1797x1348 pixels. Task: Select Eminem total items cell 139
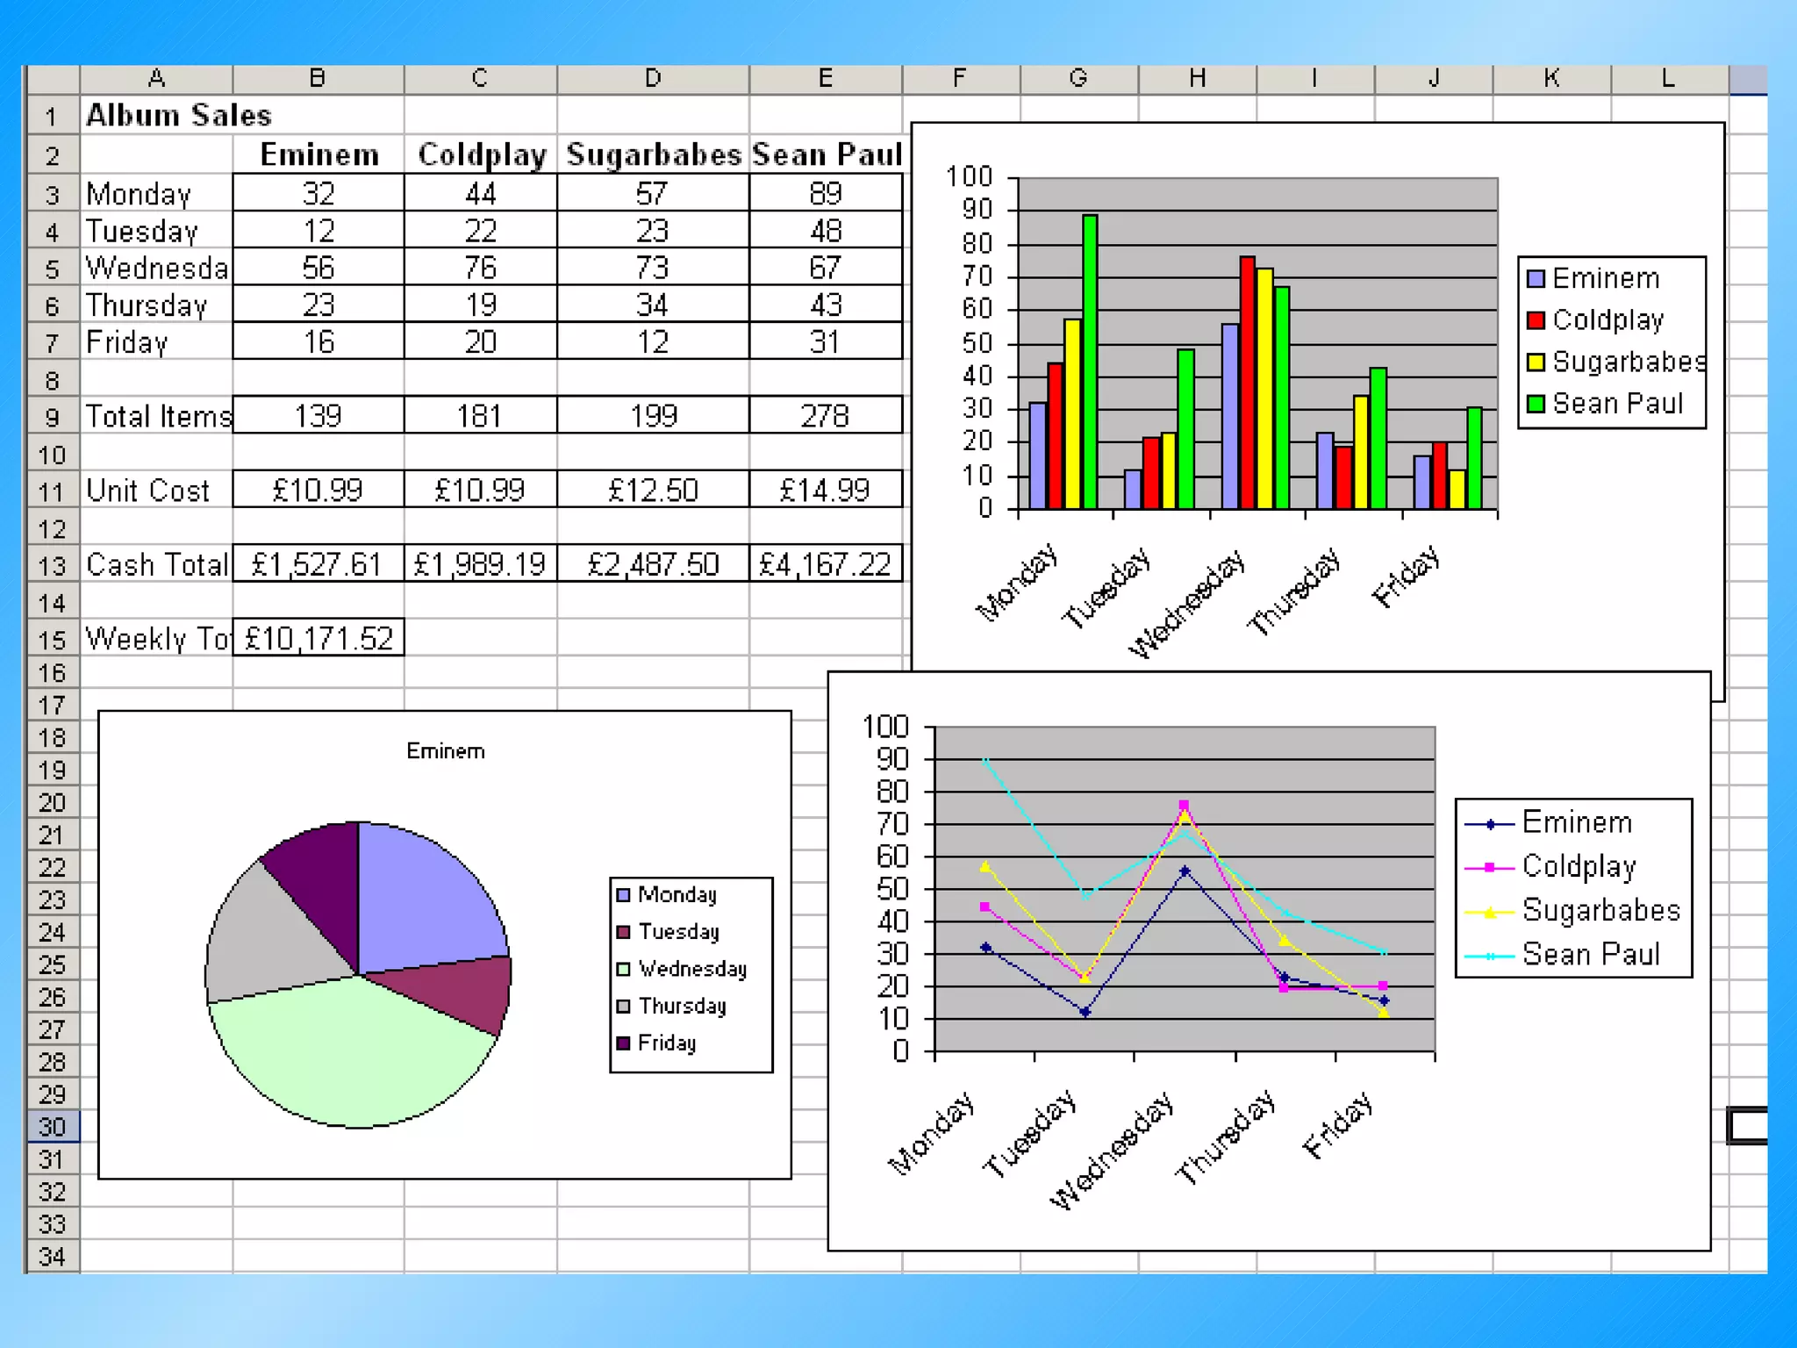[x=318, y=415]
